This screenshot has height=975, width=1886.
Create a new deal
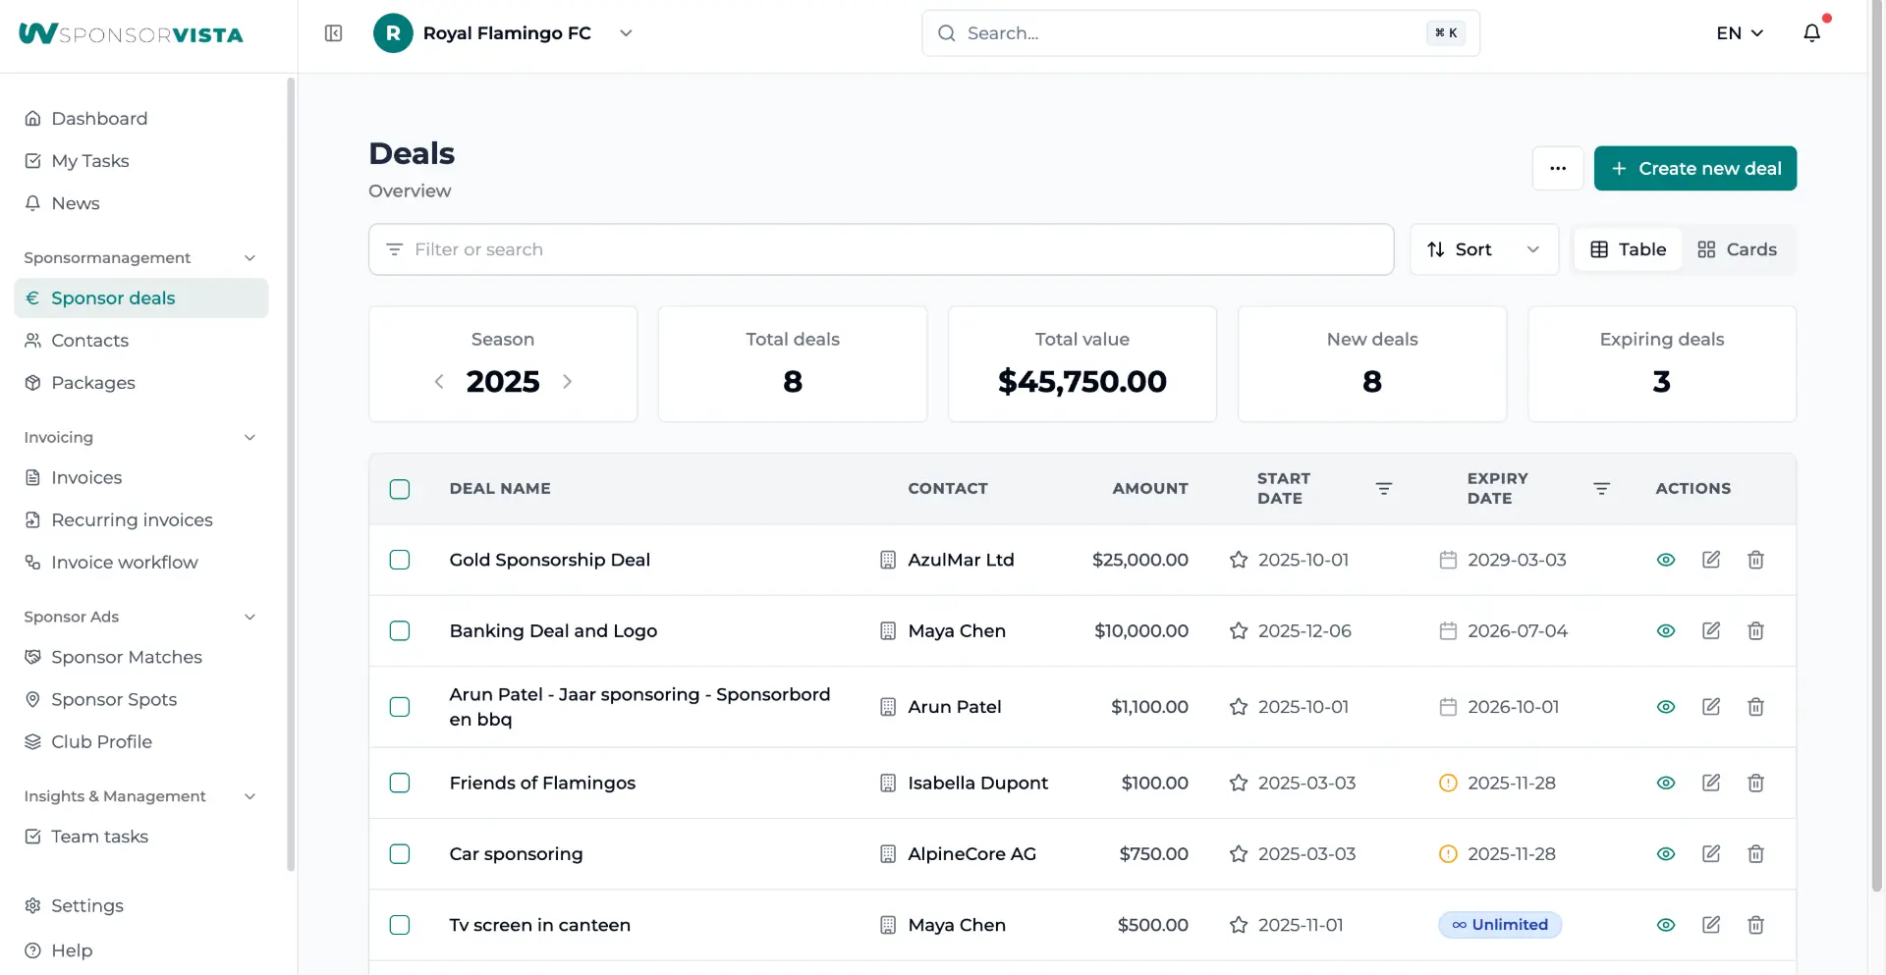[x=1694, y=168]
